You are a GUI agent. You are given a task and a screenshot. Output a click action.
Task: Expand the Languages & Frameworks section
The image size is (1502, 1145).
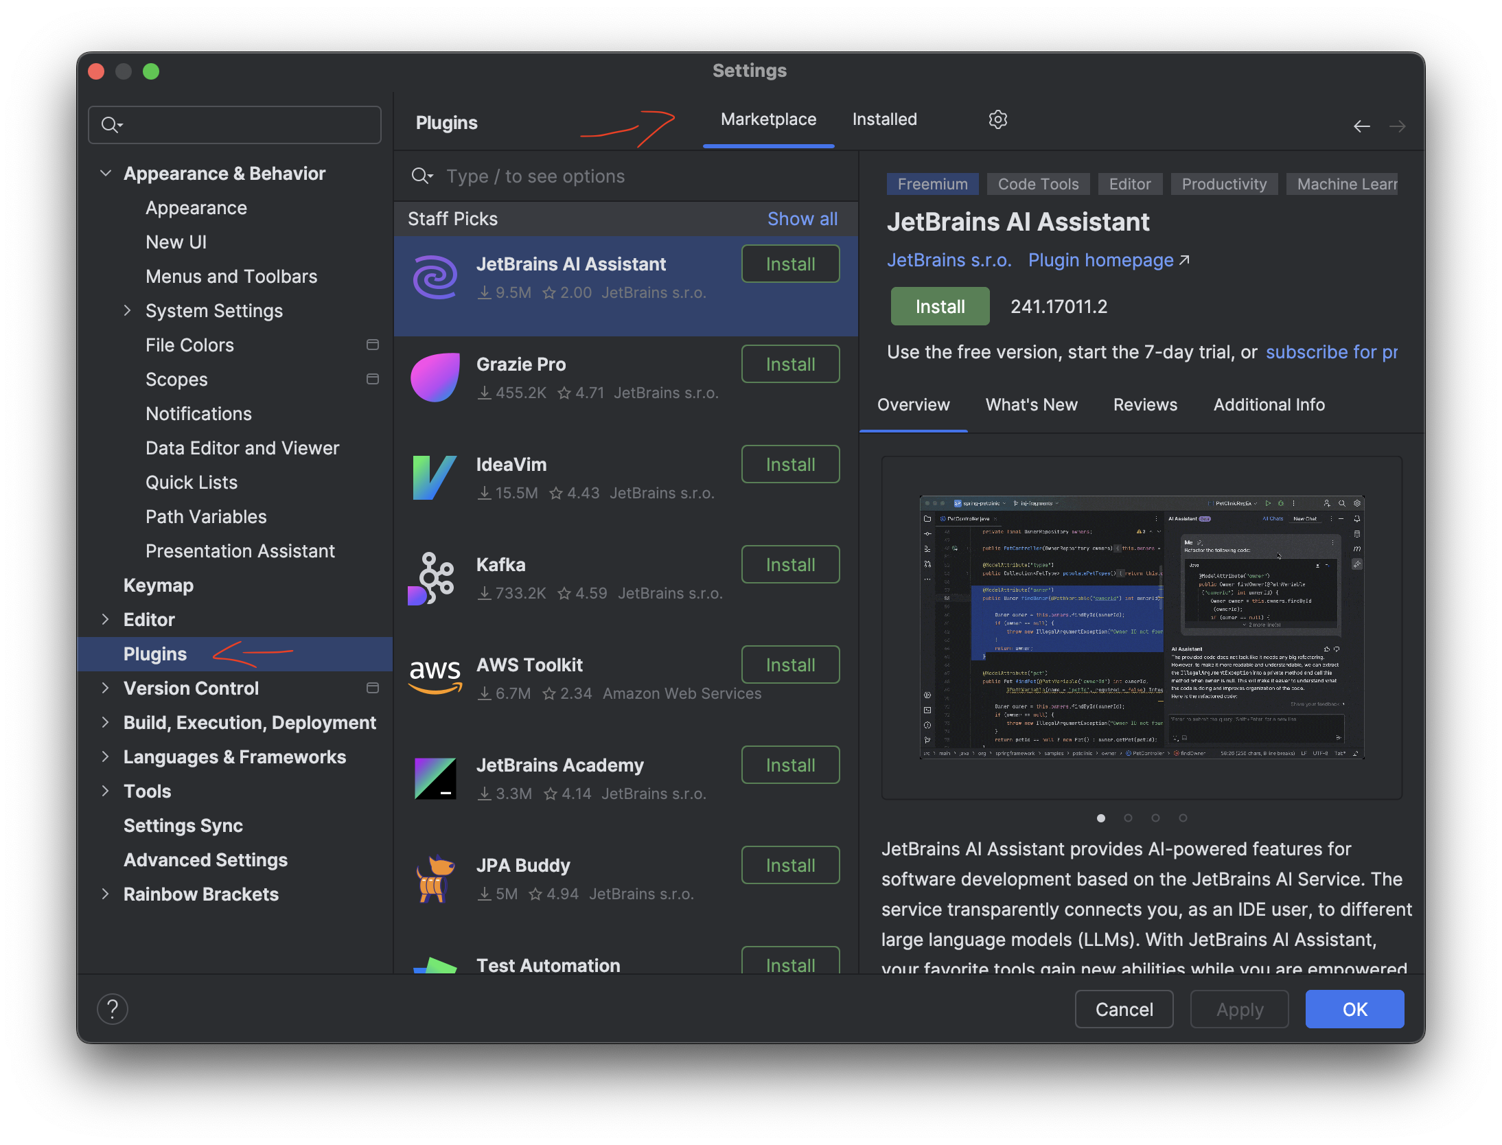point(105,756)
